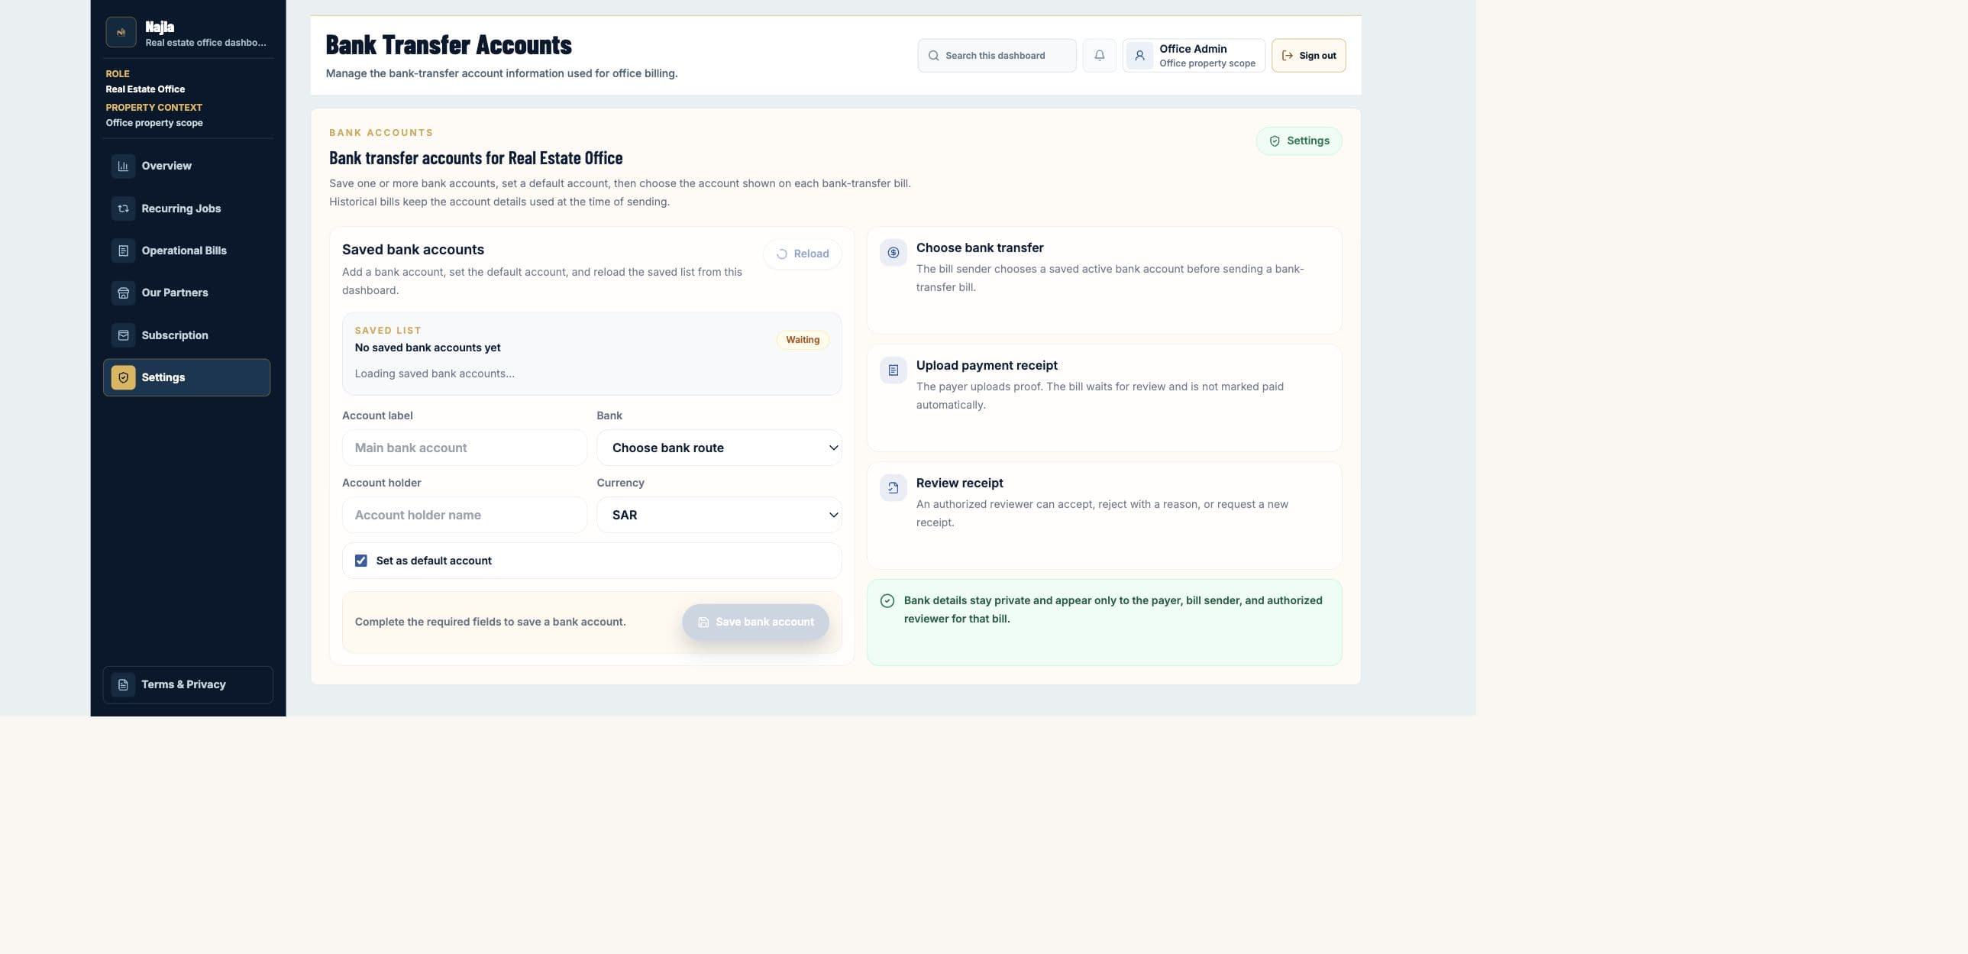The width and height of the screenshot is (1968, 954).
Task: Open Recurring Jobs page
Action: click(x=186, y=209)
